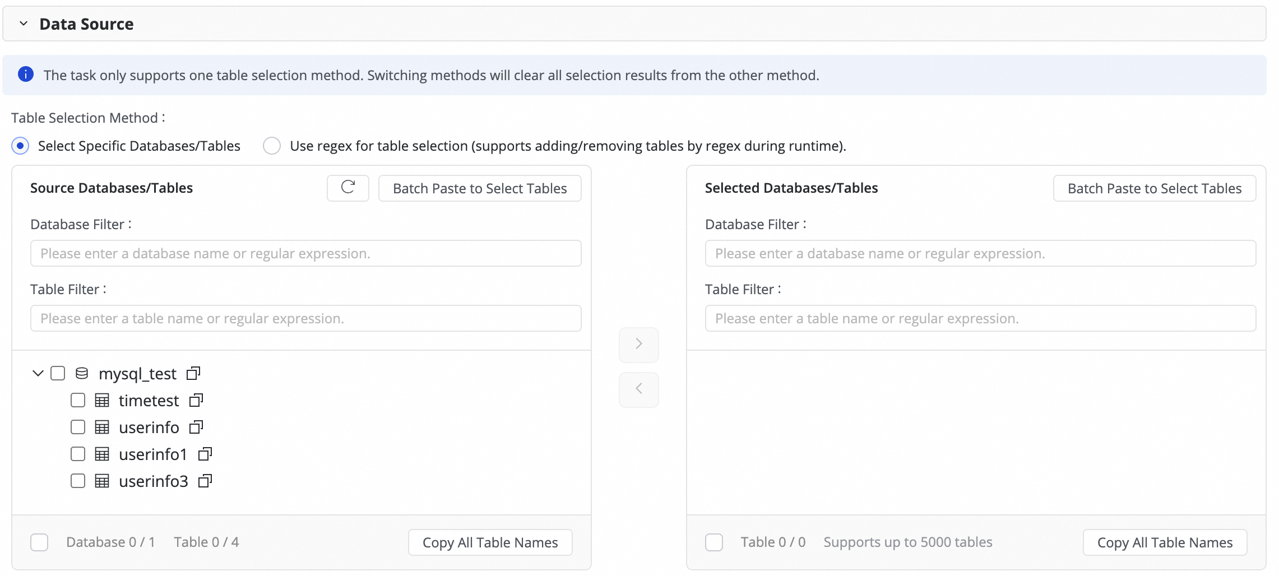Image resolution: width=1279 pixels, height=576 pixels.
Task: Click copy icon next to userinfo1
Action: tap(205, 454)
